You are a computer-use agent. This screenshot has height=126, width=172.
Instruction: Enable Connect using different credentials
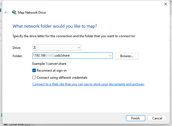(x=34, y=77)
